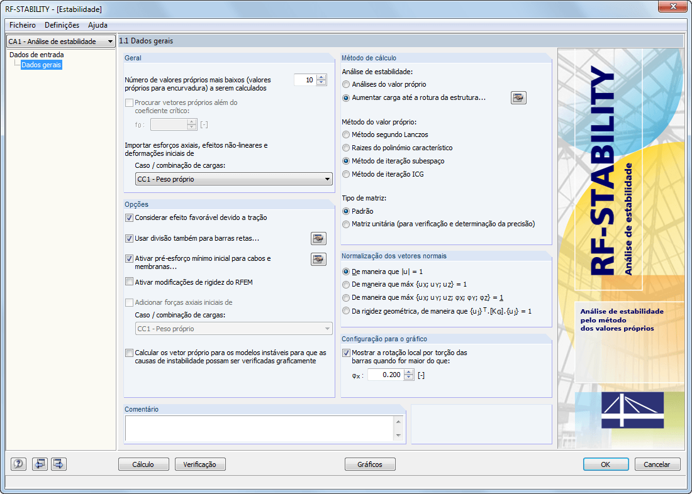Click the Cancelar button

[x=657, y=464]
